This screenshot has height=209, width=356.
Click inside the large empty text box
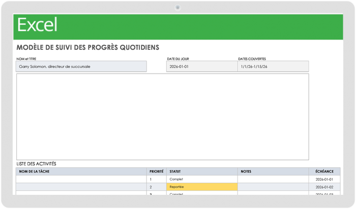162,117
